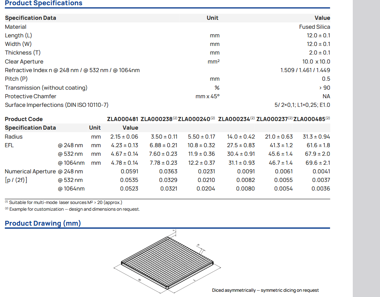Viewport: 380px width, 297px height.
Task: Select product code ZLA000481
Action: pyautogui.click(x=122, y=119)
